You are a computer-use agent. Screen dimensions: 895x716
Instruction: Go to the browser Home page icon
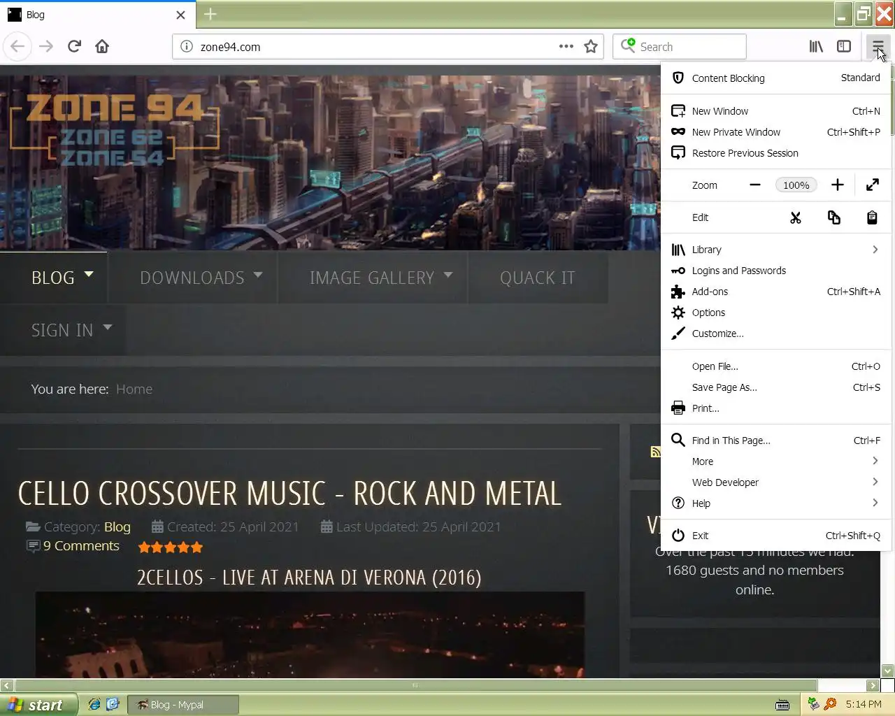[x=102, y=47]
